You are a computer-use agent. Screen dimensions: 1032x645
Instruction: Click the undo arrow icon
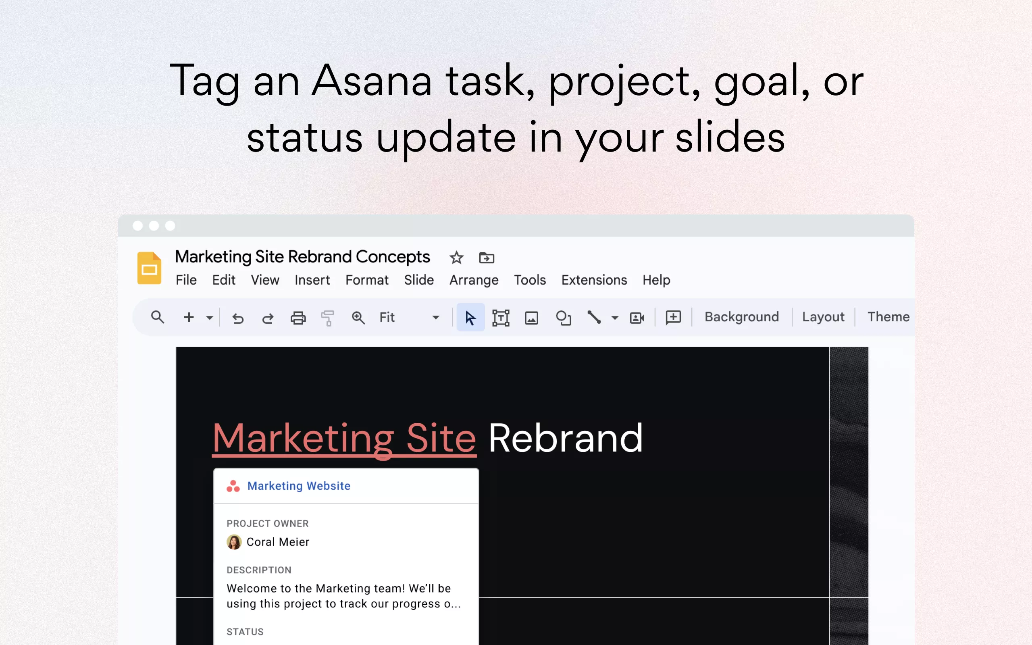237,318
